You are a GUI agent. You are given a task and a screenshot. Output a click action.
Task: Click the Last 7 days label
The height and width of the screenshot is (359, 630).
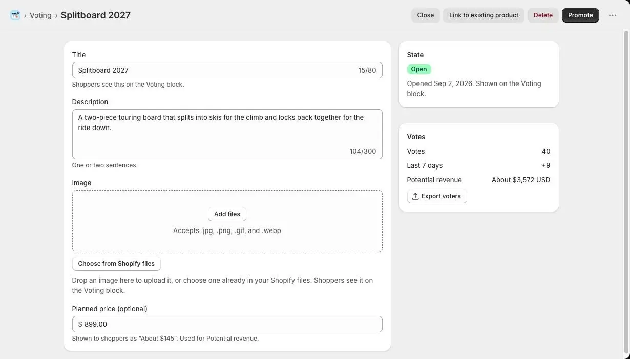click(x=425, y=165)
